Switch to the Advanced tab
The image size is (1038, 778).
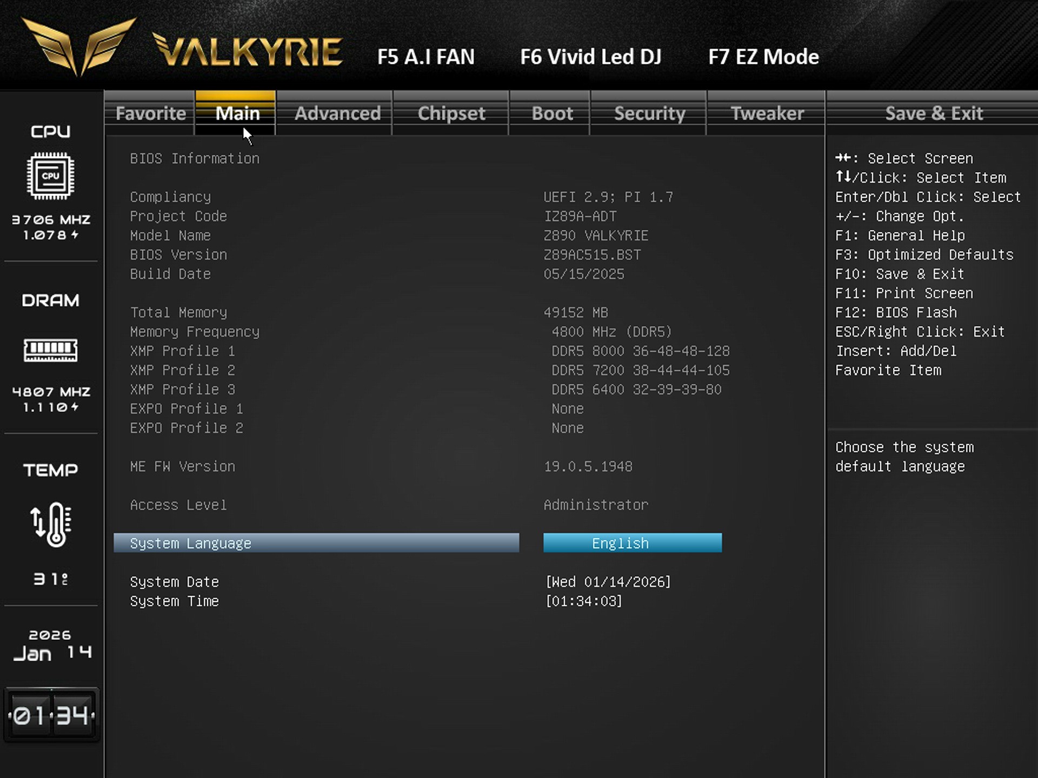(337, 113)
